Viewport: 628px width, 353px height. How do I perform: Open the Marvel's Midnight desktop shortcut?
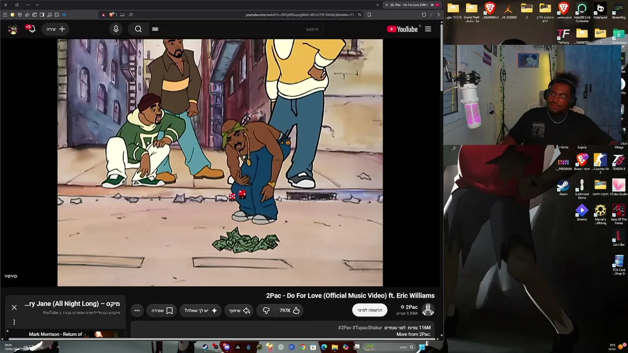point(600,214)
